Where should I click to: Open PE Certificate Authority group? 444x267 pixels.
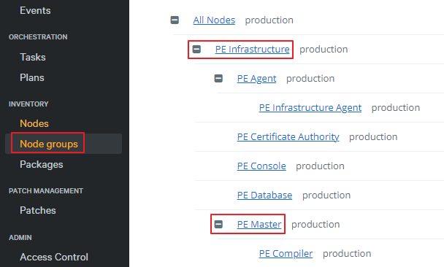pos(288,137)
